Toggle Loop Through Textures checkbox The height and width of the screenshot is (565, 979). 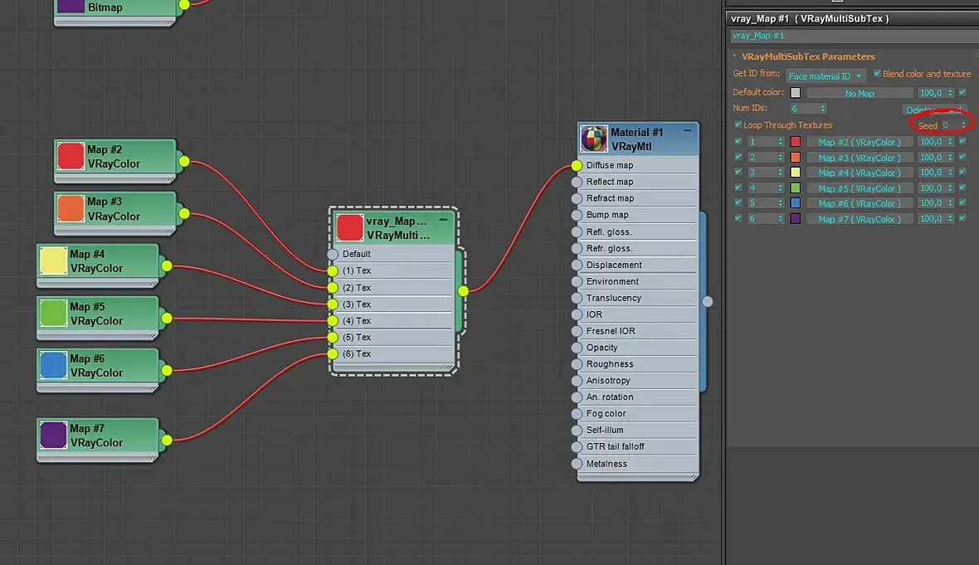pos(738,124)
